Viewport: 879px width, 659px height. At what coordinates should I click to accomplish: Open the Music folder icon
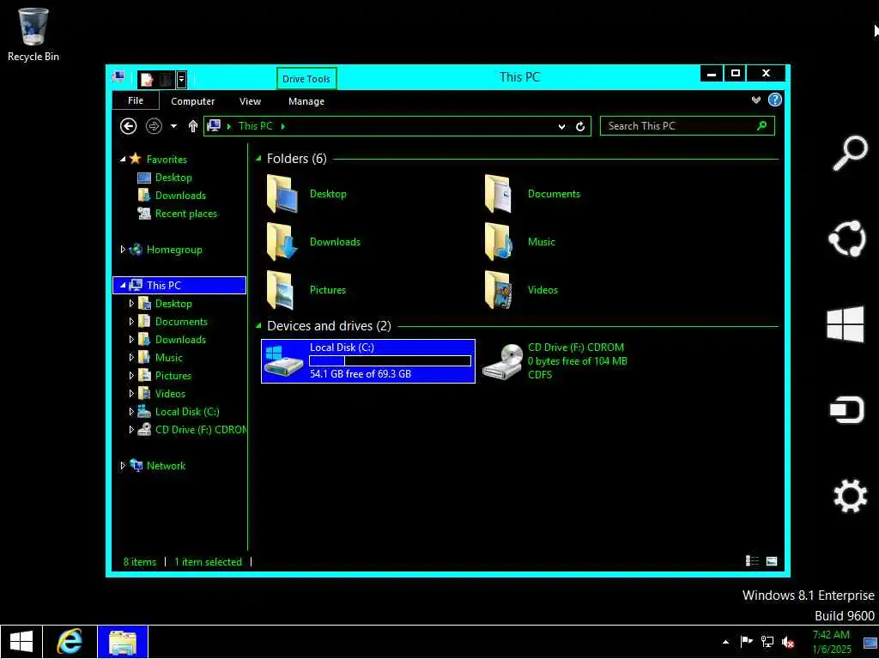coord(499,242)
